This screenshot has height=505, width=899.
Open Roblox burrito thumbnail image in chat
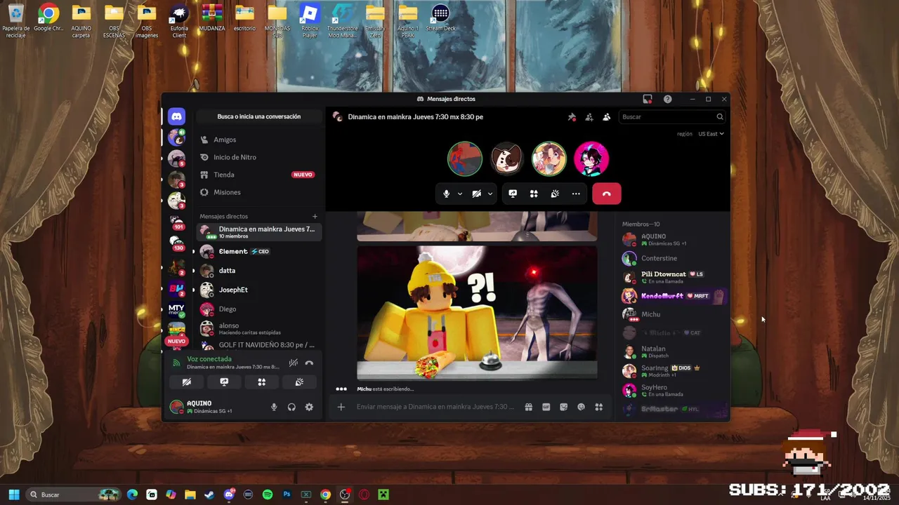[x=477, y=313]
